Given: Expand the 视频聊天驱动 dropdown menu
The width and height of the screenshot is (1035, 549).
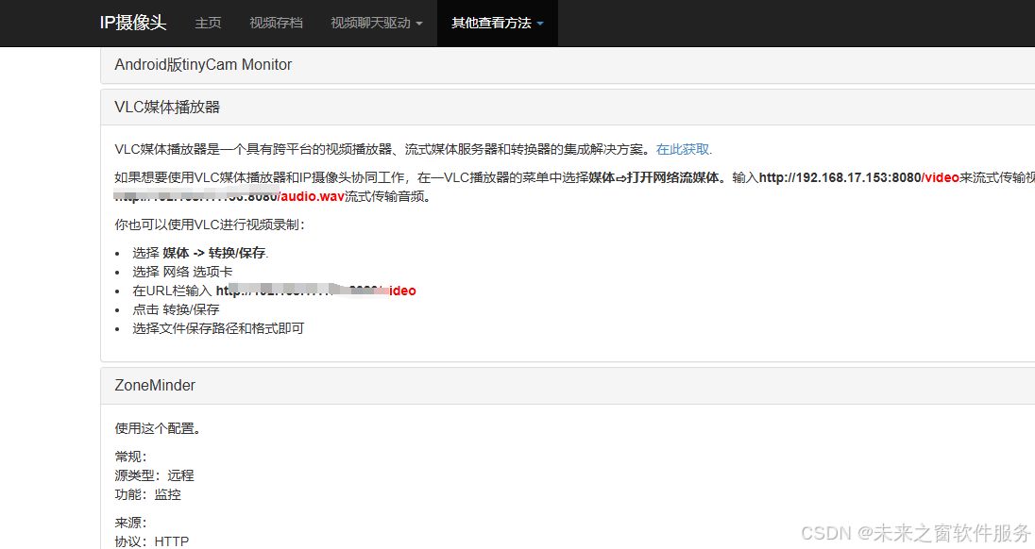Looking at the screenshot, I should tap(376, 23).
